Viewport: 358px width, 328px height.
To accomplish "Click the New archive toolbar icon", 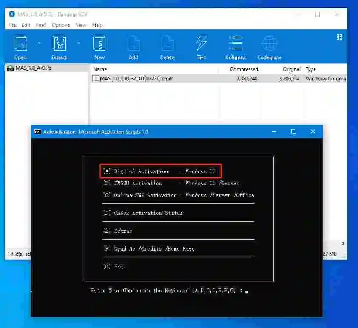I will (99, 43).
